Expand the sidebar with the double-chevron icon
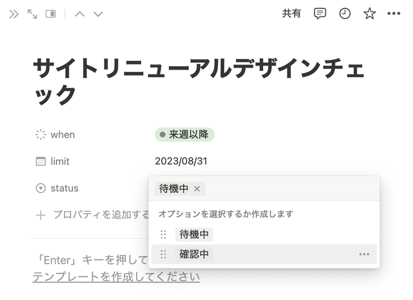This screenshot has width=413, height=300. tap(13, 14)
